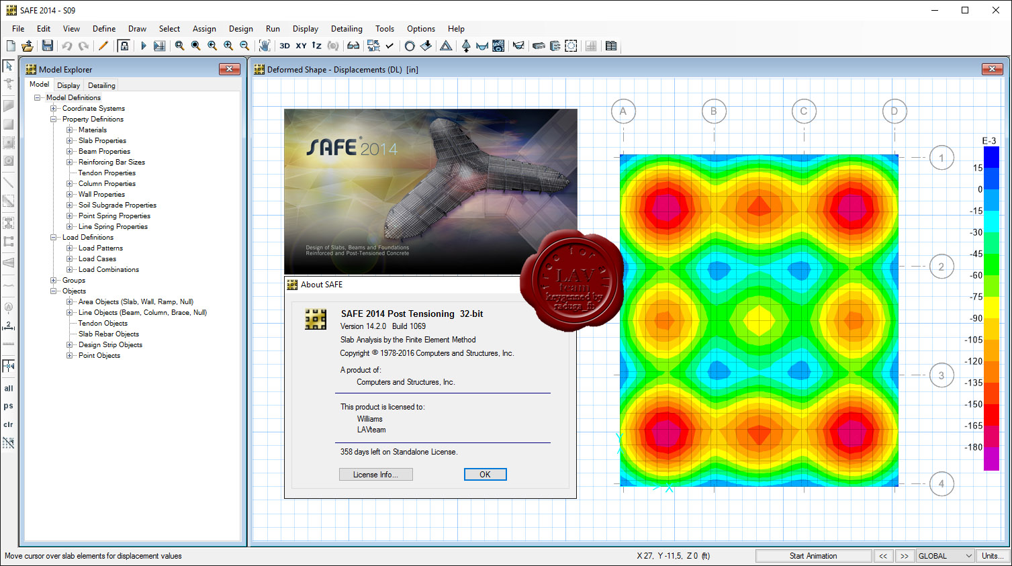Screen dimensions: 1012x566
Task: Run analysis with the play arrow icon
Action: 143,46
